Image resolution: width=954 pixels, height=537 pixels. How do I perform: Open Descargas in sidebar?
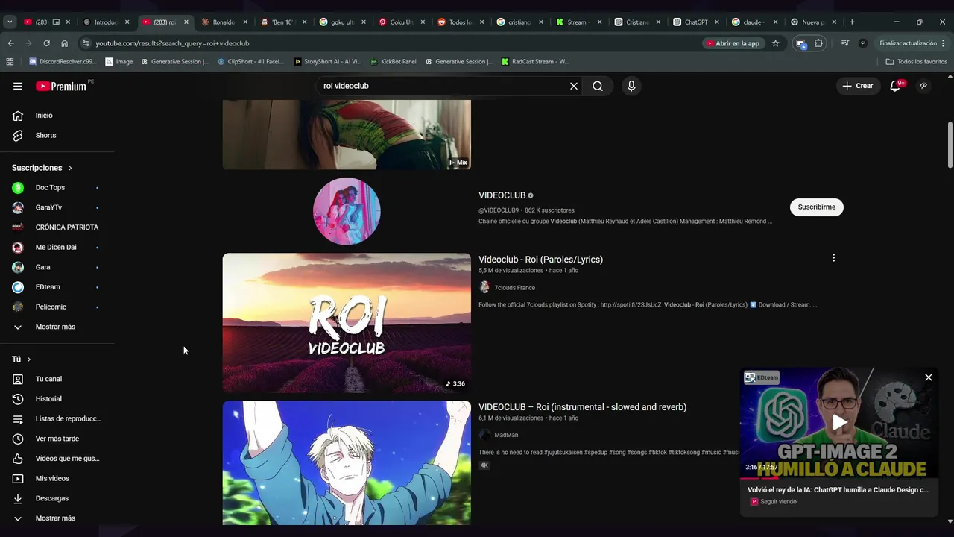click(57, 498)
